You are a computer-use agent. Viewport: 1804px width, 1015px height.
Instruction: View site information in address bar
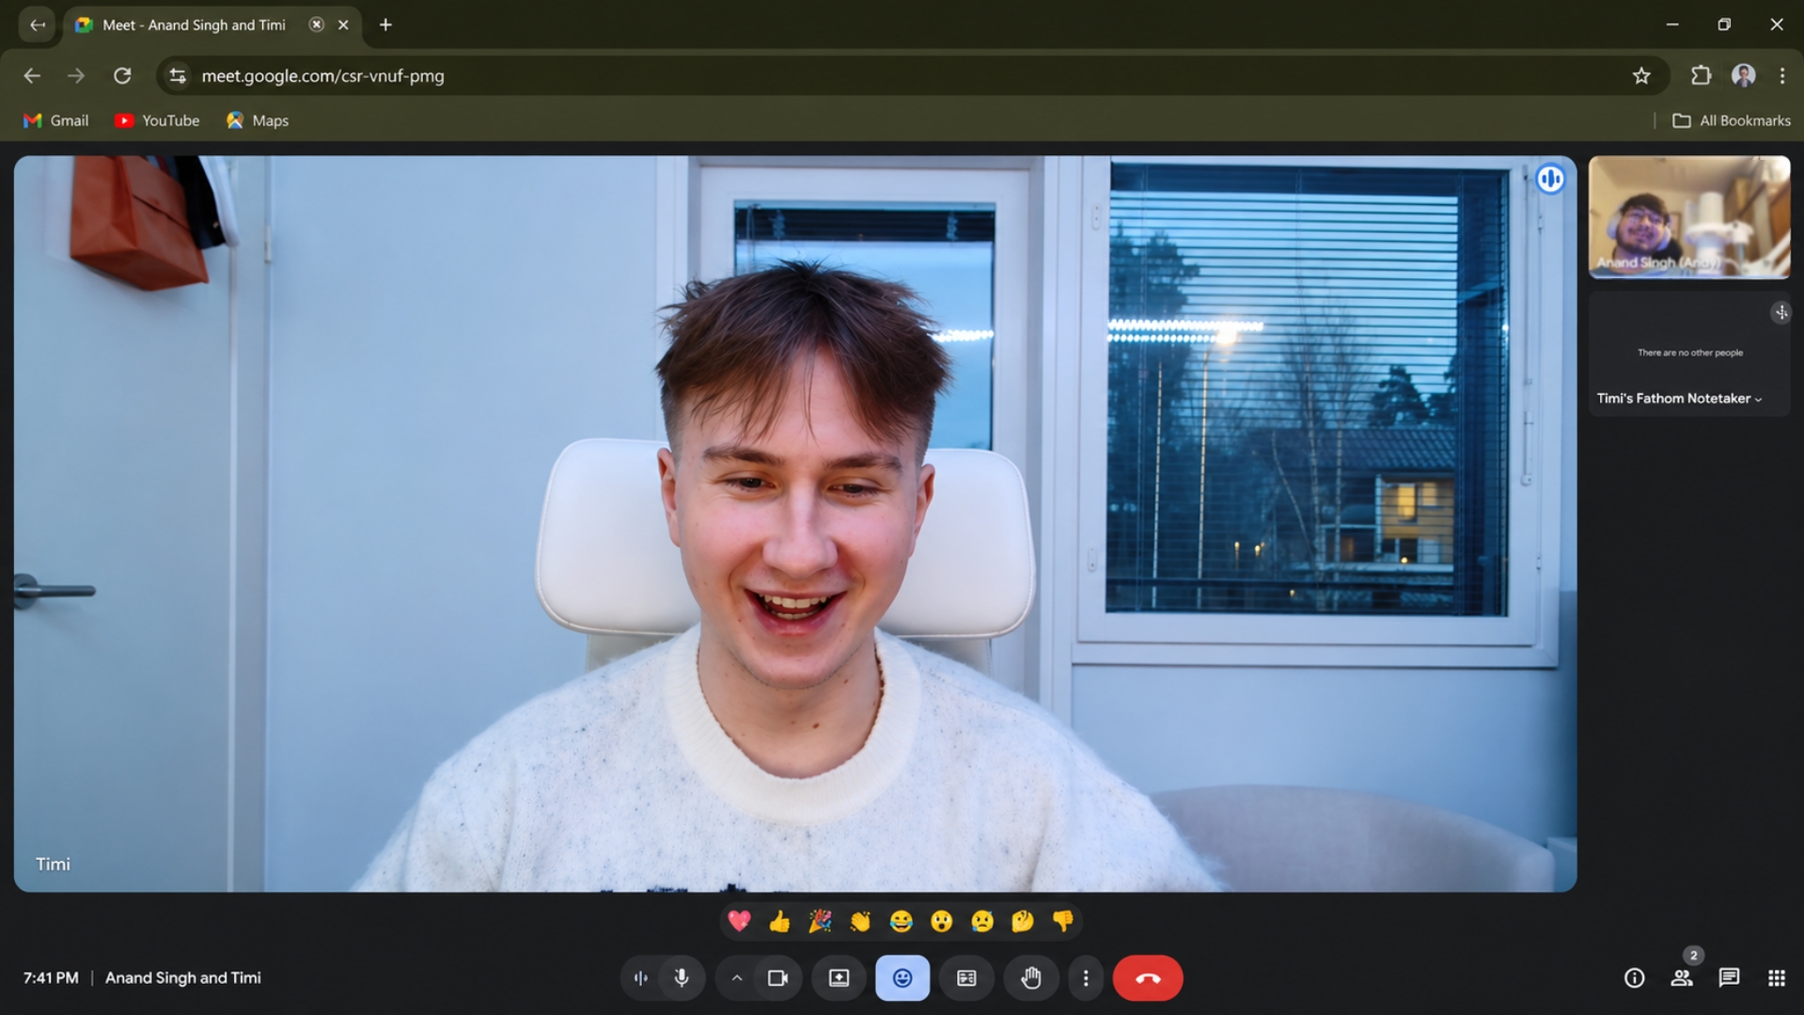pyautogui.click(x=178, y=76)
